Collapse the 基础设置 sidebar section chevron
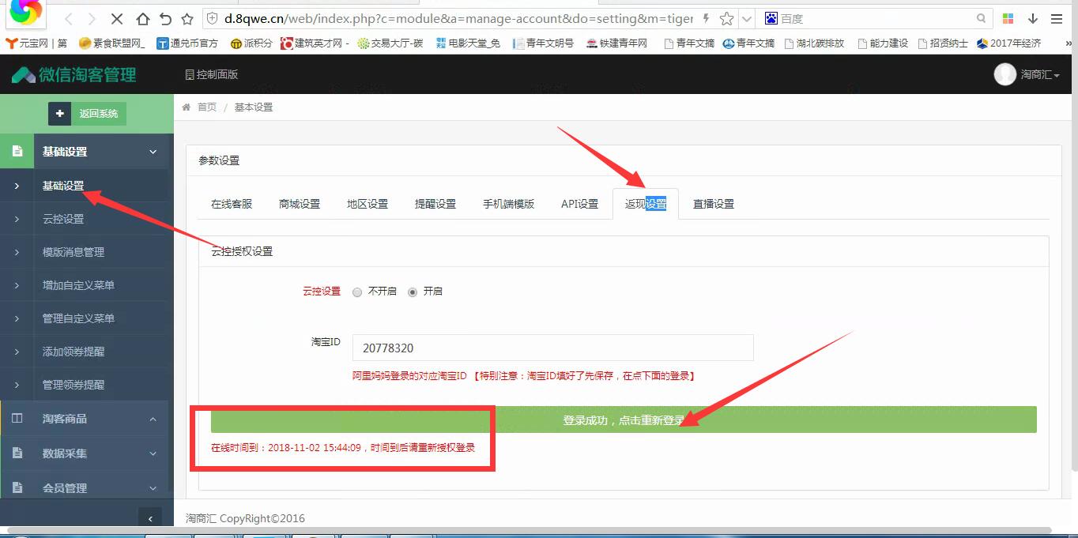The height and width of the screenshot is (538, 1078). point(153,152)
